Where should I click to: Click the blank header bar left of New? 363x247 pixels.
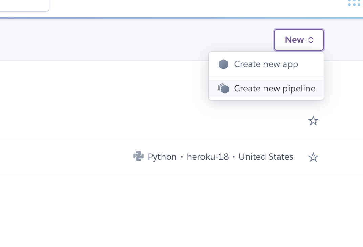pos(135,40)
